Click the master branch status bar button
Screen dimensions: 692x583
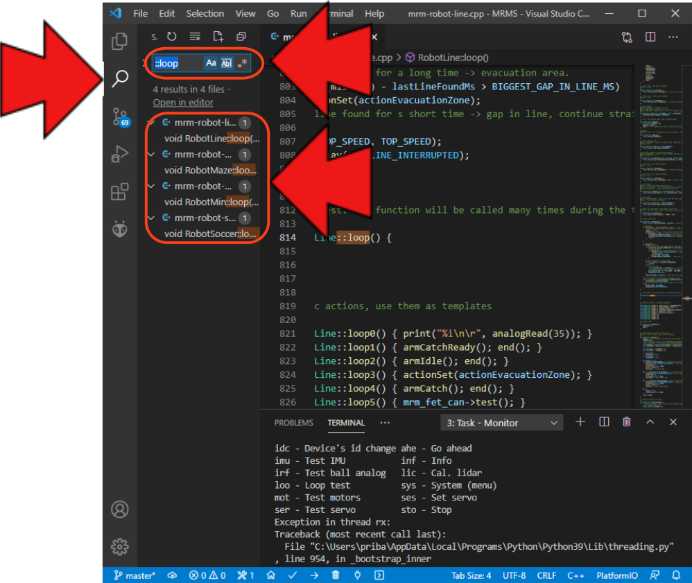coord(135,575)
